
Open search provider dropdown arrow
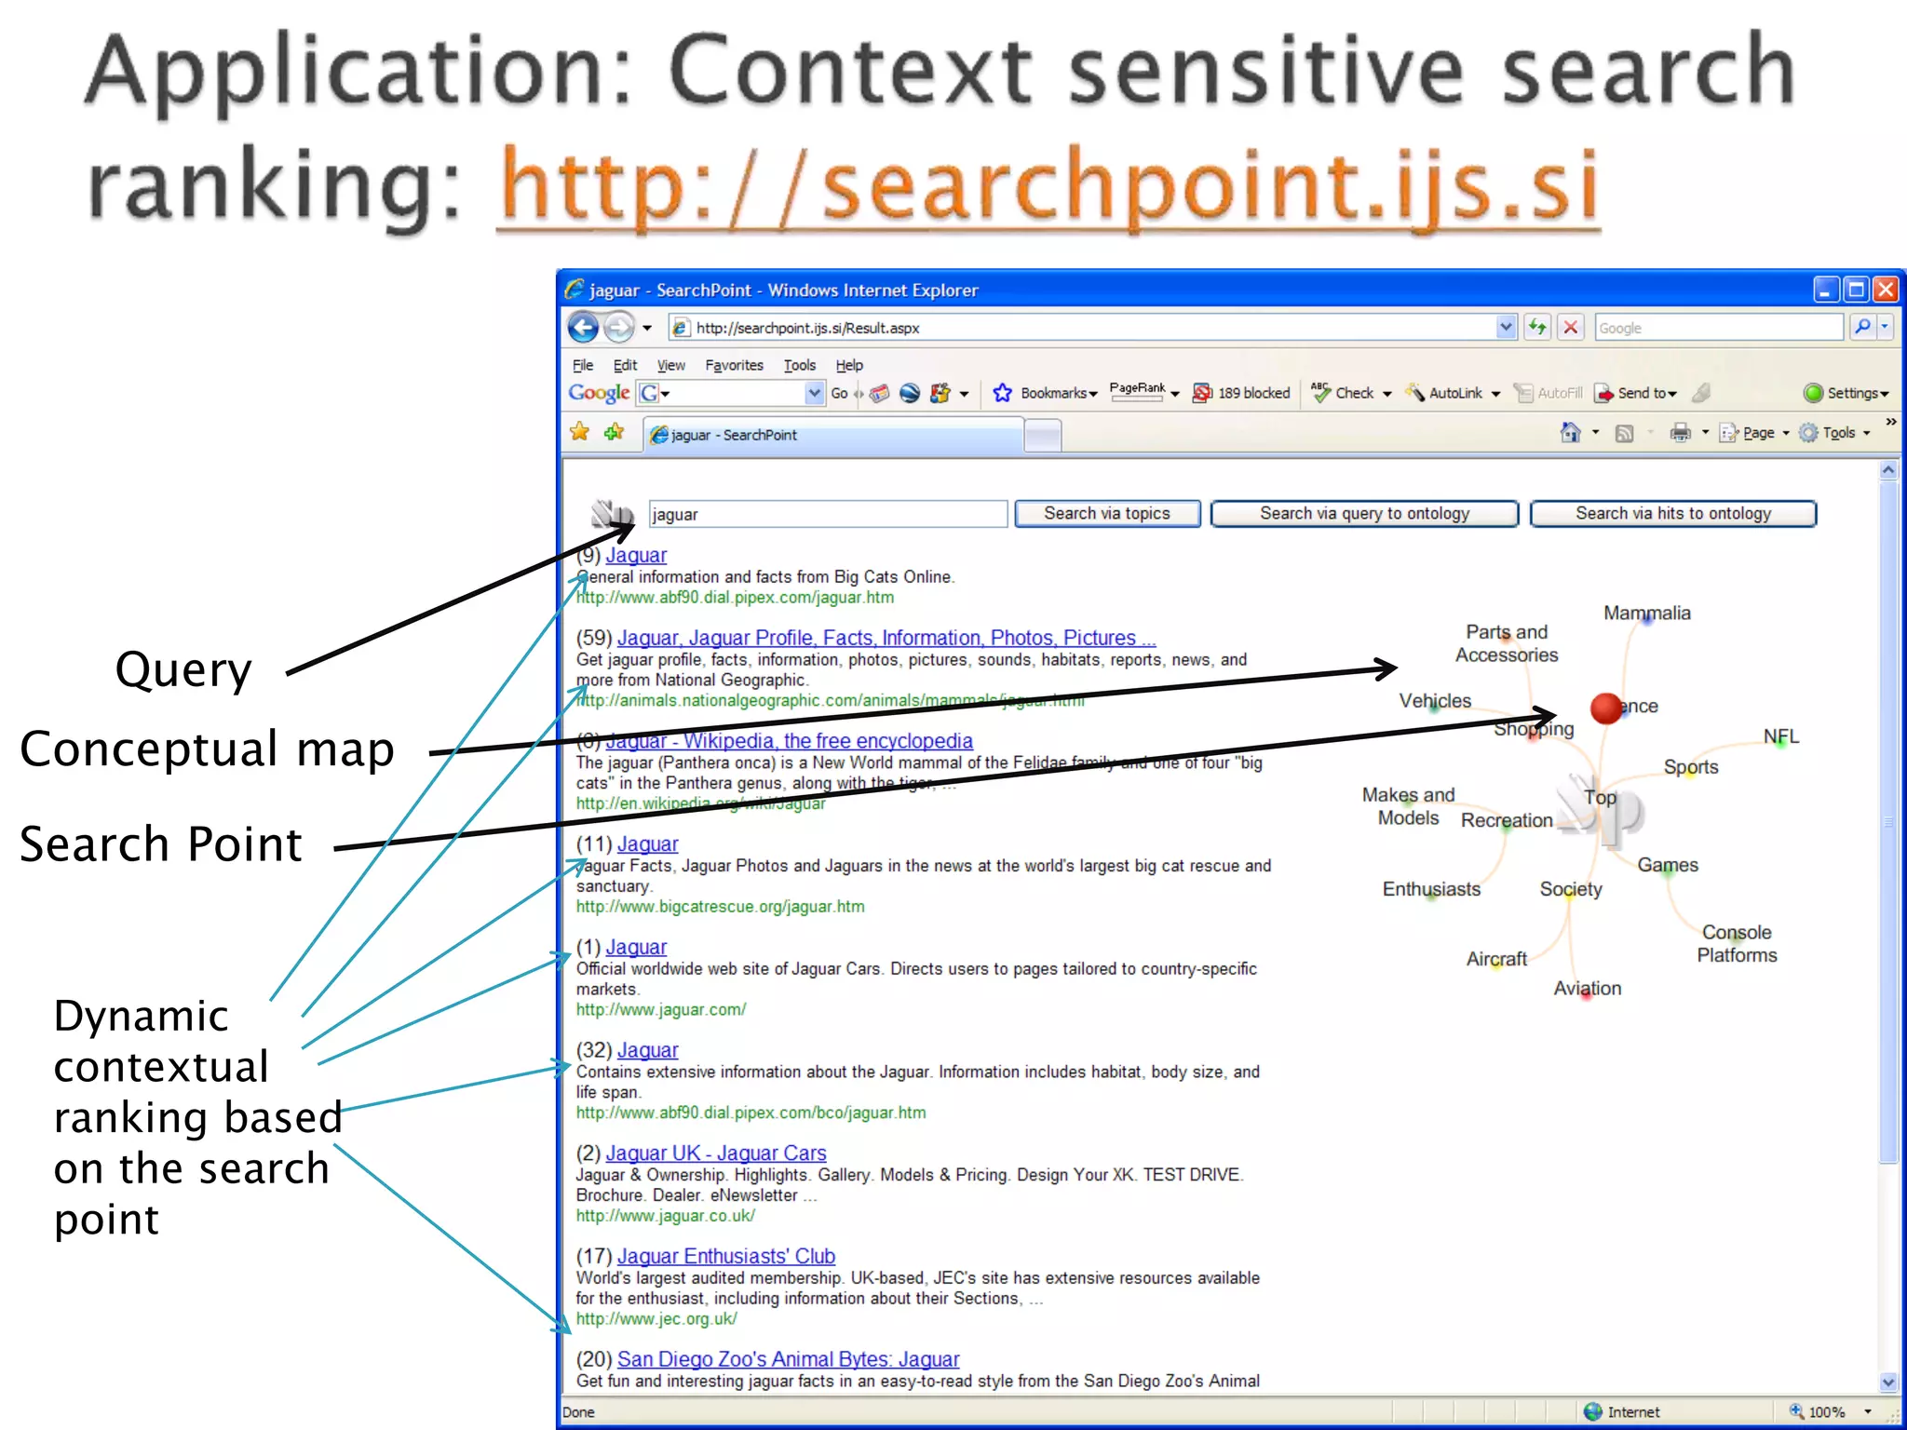tap(1885, 327)
